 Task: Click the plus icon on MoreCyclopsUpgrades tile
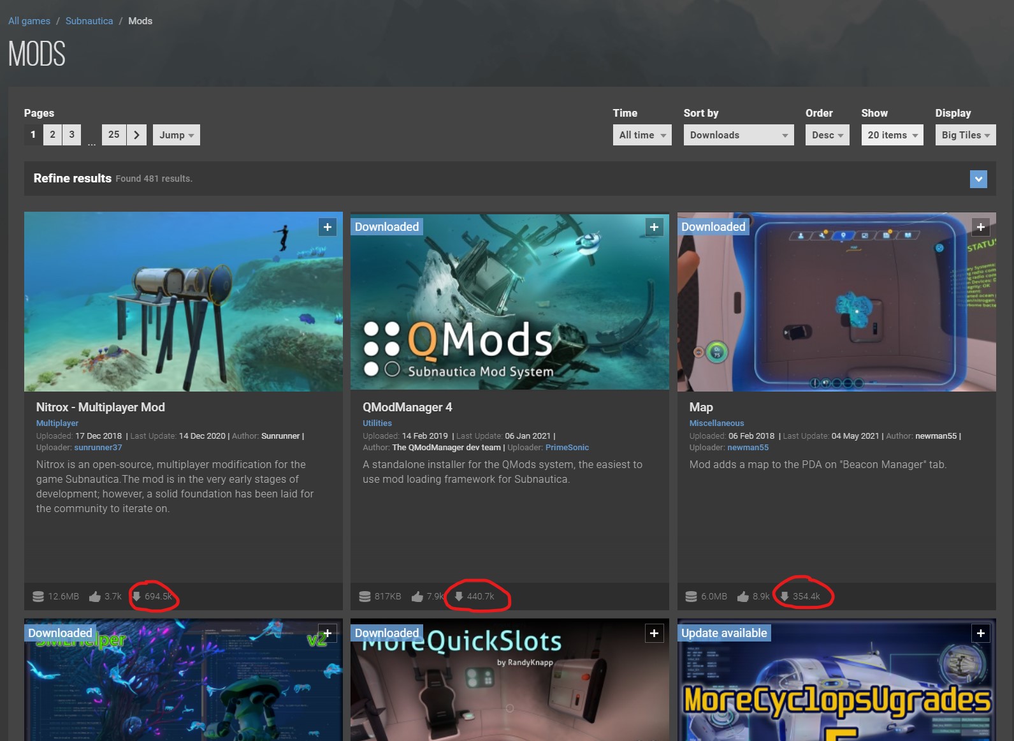click(x=981, y=633)
